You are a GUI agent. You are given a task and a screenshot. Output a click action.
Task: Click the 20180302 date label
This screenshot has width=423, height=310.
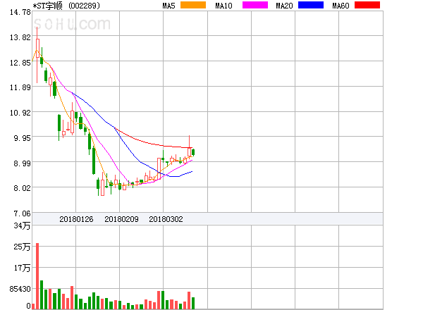point(166,219)
